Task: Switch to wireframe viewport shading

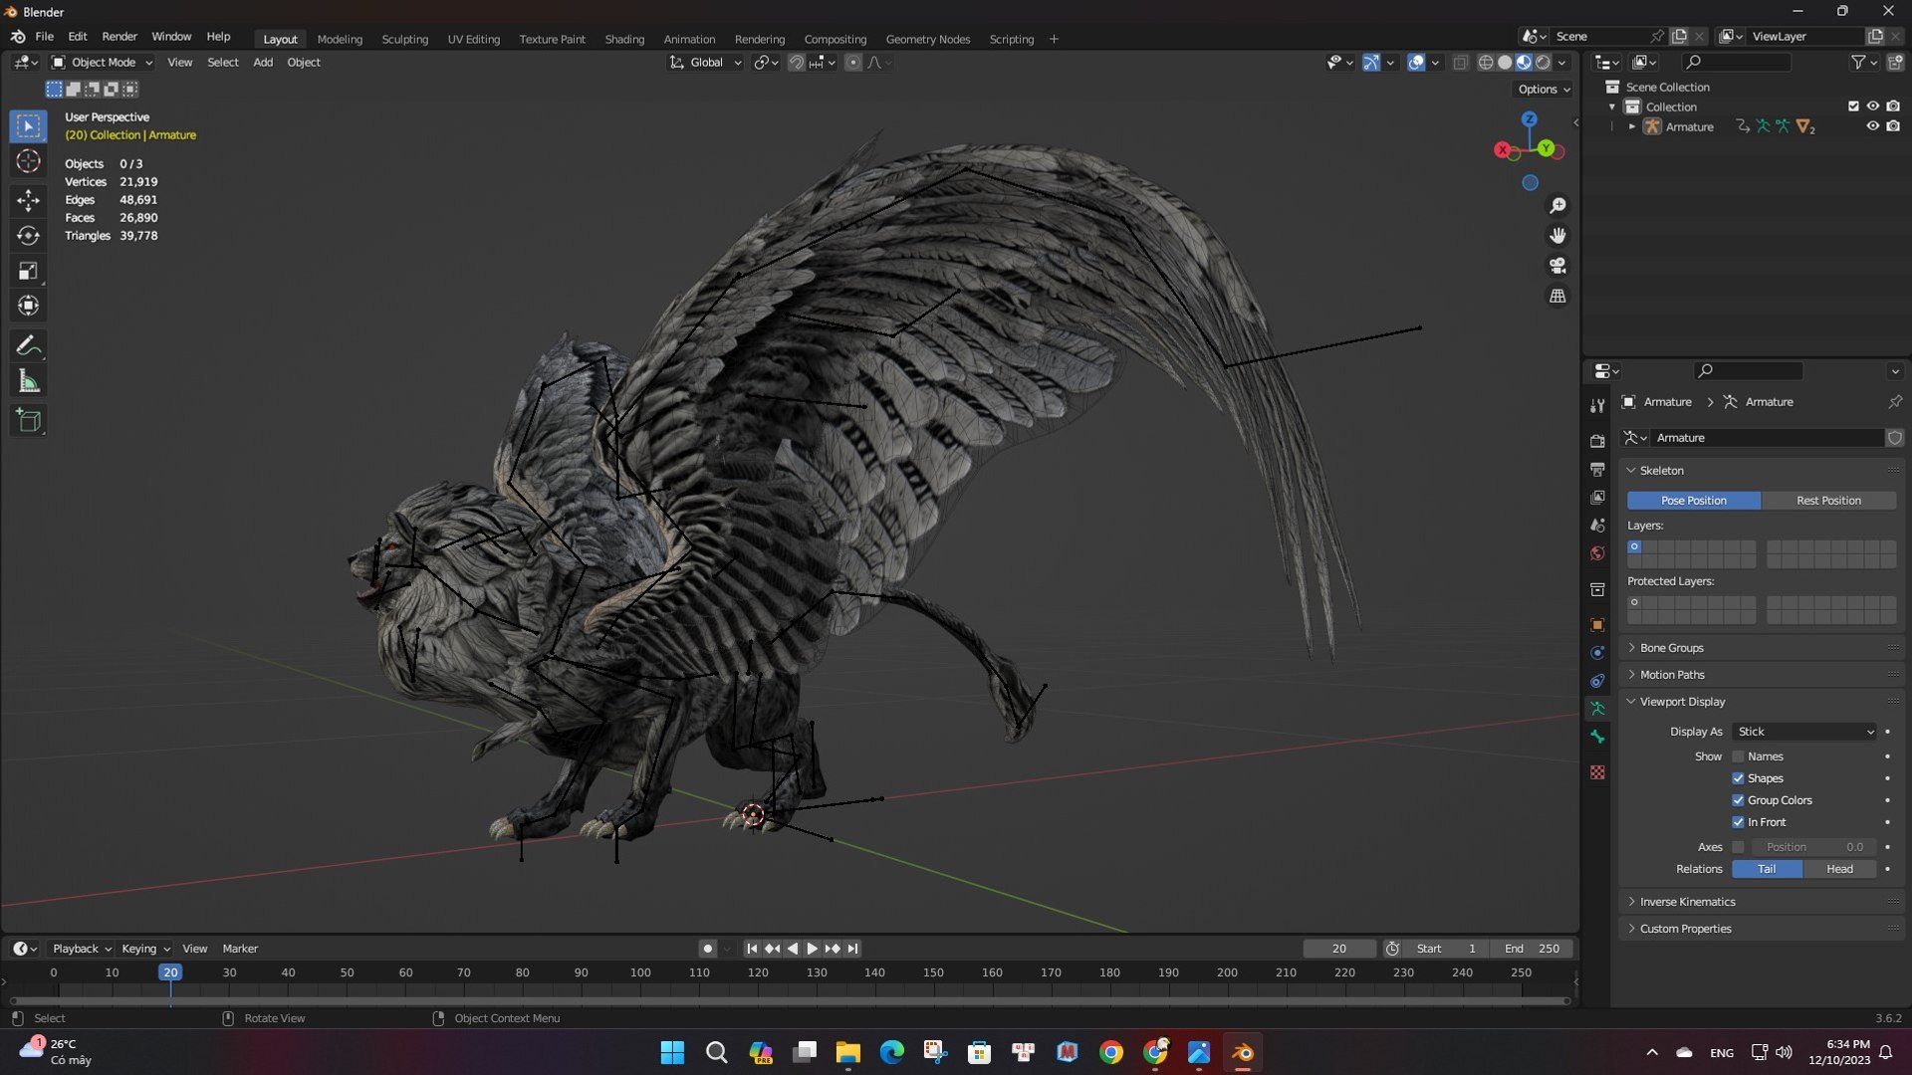Action: point(1485,62)
